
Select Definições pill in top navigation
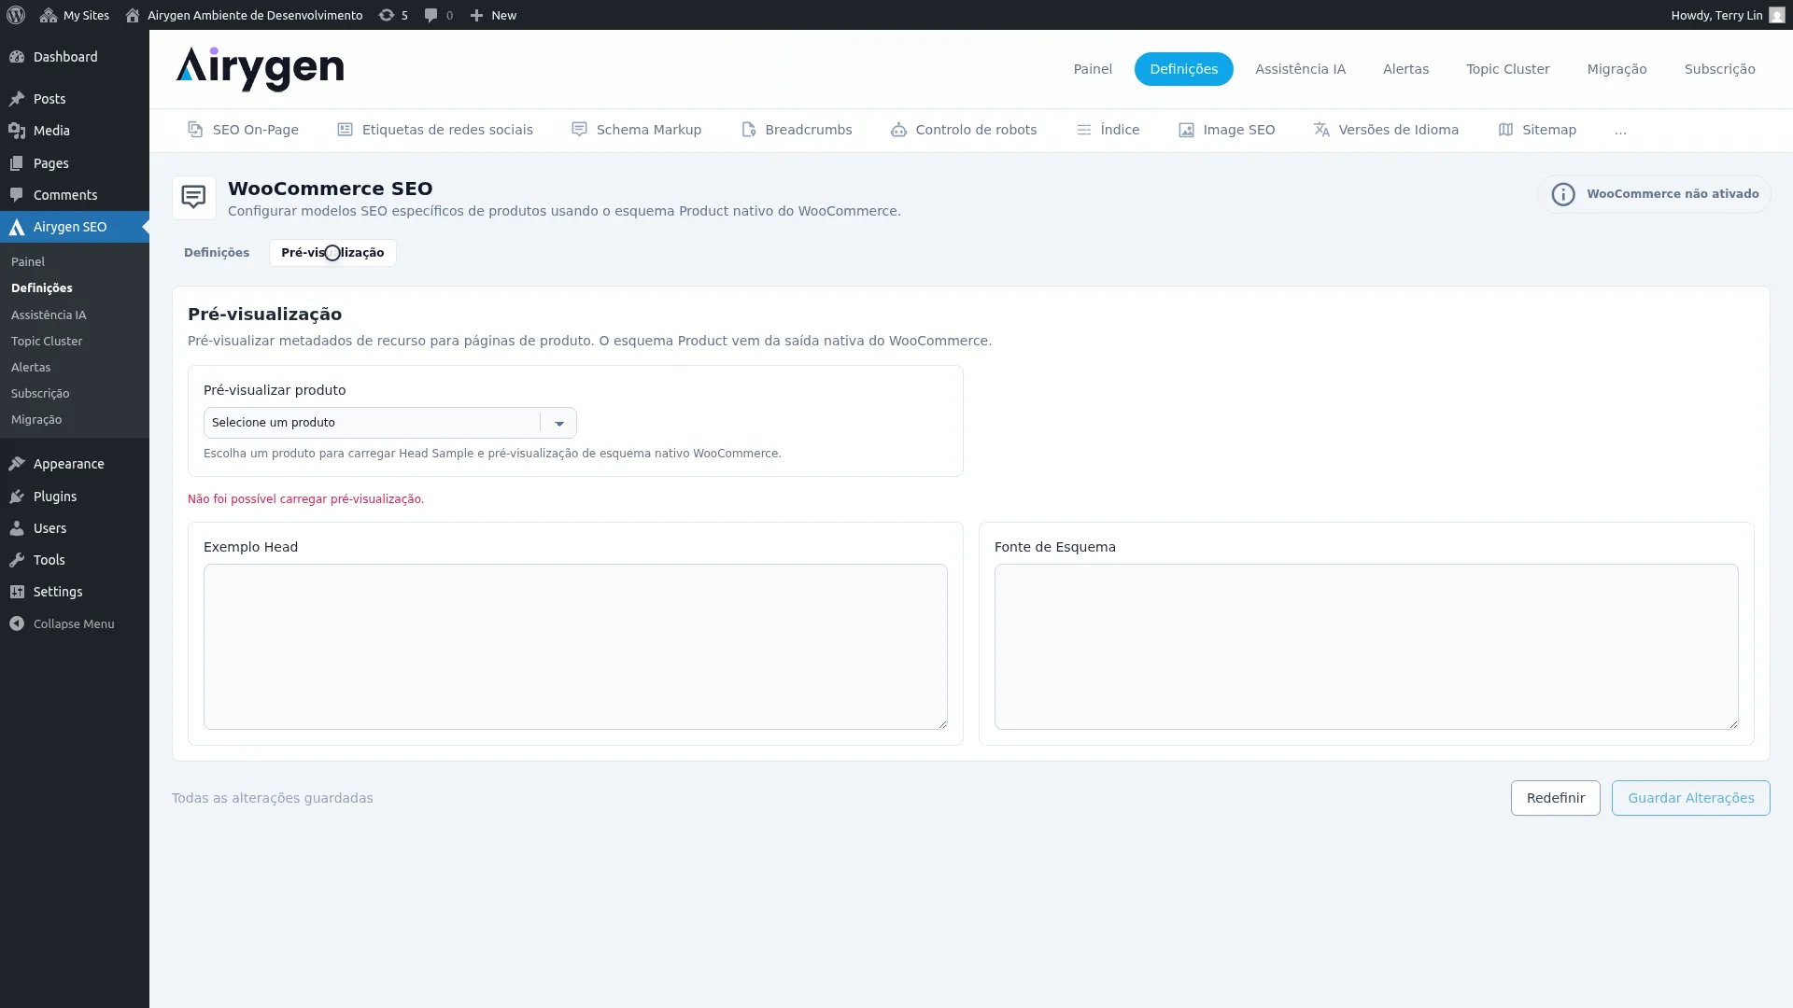pos(1183,69)
